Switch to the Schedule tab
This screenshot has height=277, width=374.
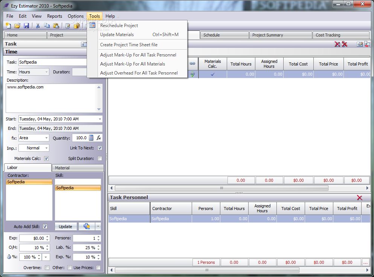click(224, 35)
